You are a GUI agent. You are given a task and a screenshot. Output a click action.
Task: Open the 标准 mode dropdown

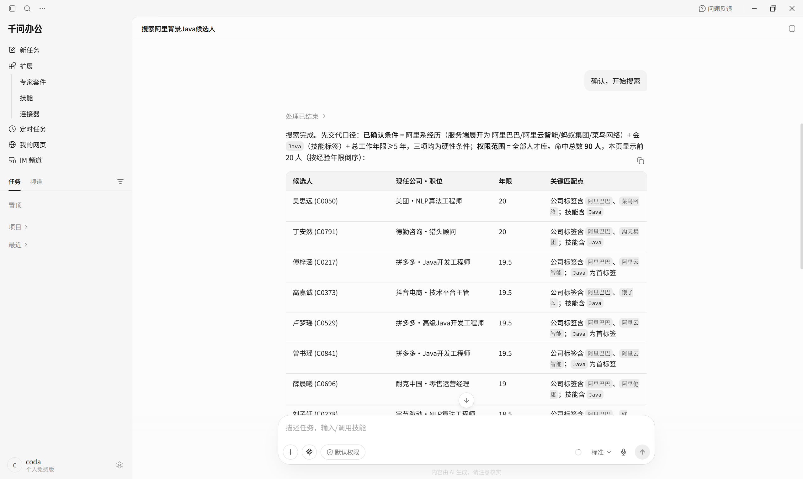click(601, 452)
